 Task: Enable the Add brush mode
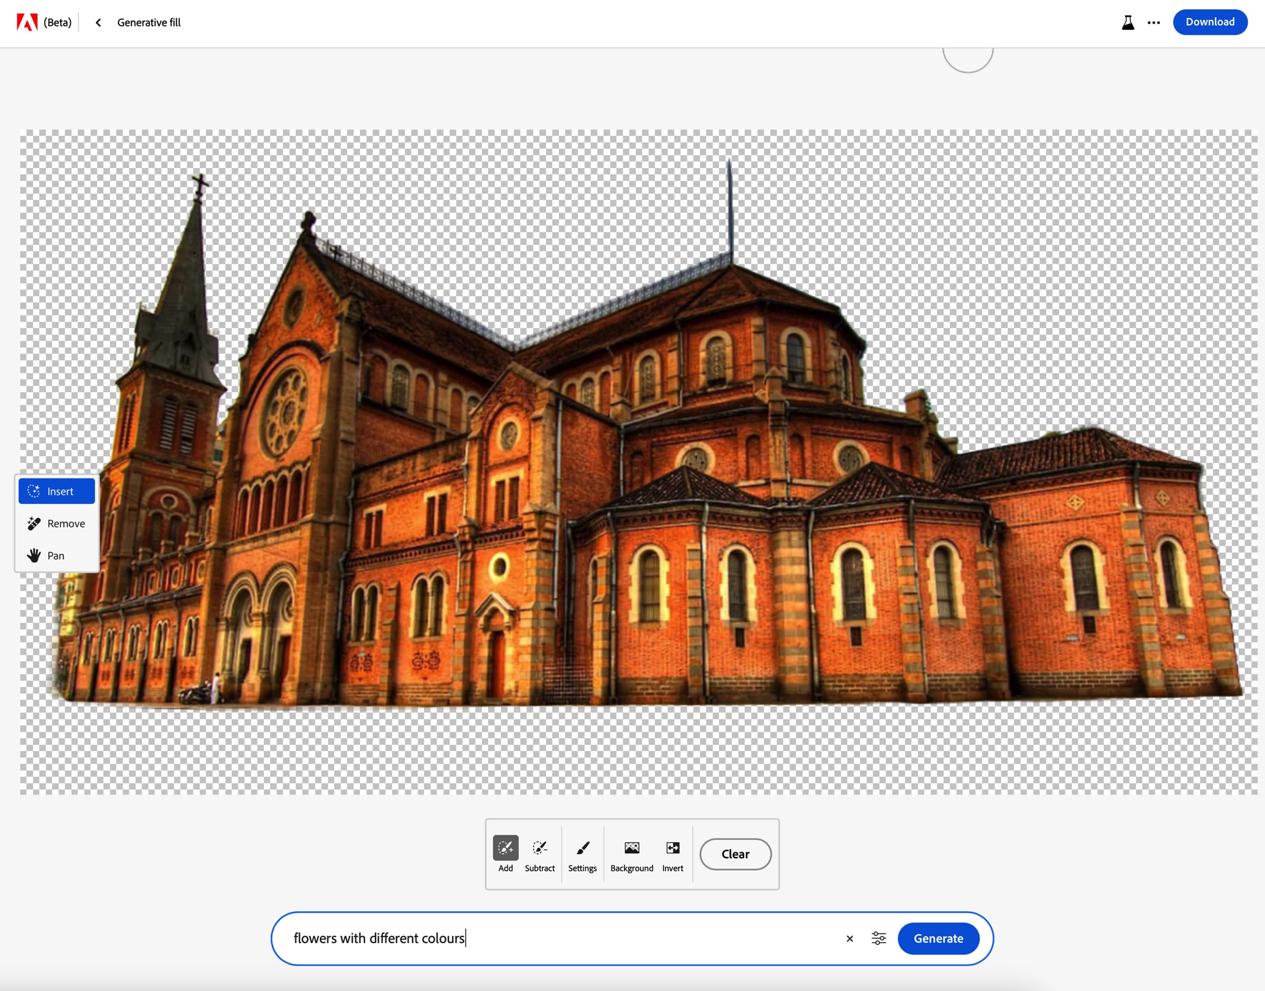[505, 853]
